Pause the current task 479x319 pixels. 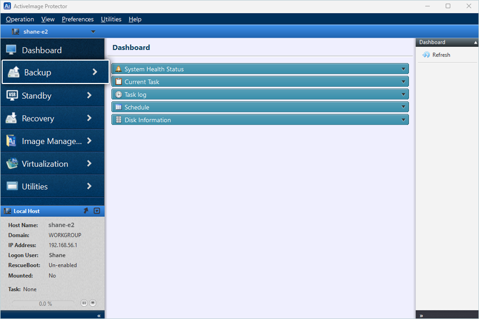click(84, 303)
